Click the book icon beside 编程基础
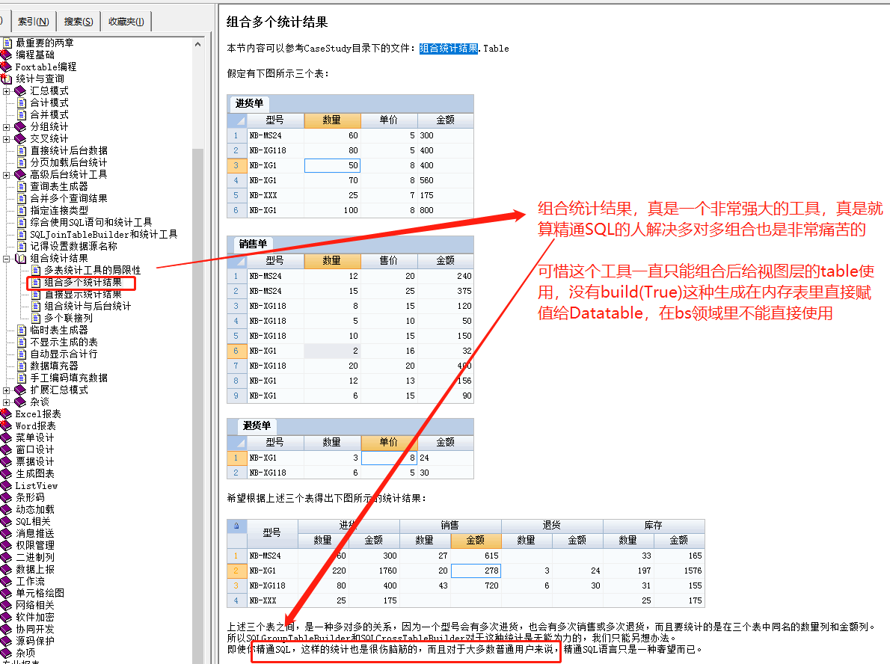 click(x=6, y=55)
